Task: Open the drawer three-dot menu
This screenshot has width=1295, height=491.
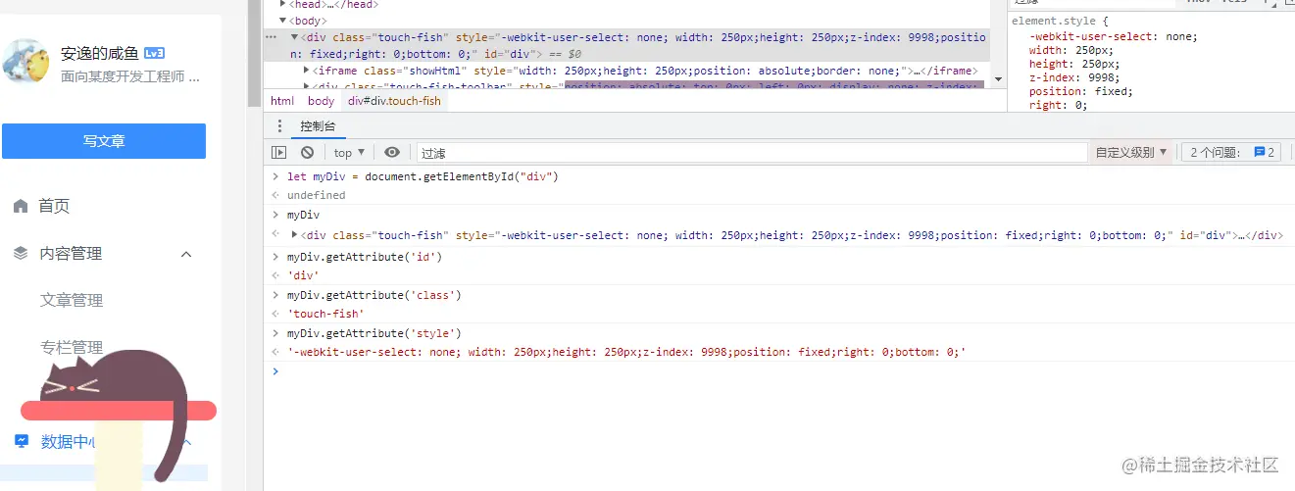Action: coord(279,125)
